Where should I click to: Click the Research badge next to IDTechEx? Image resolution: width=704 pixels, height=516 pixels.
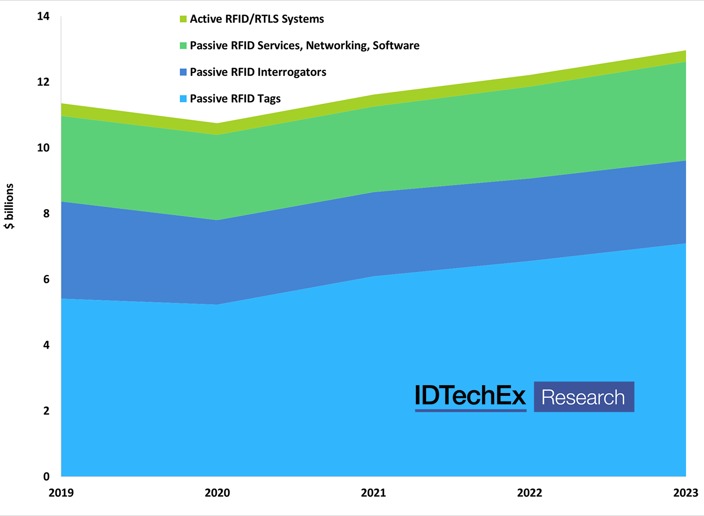583,397
